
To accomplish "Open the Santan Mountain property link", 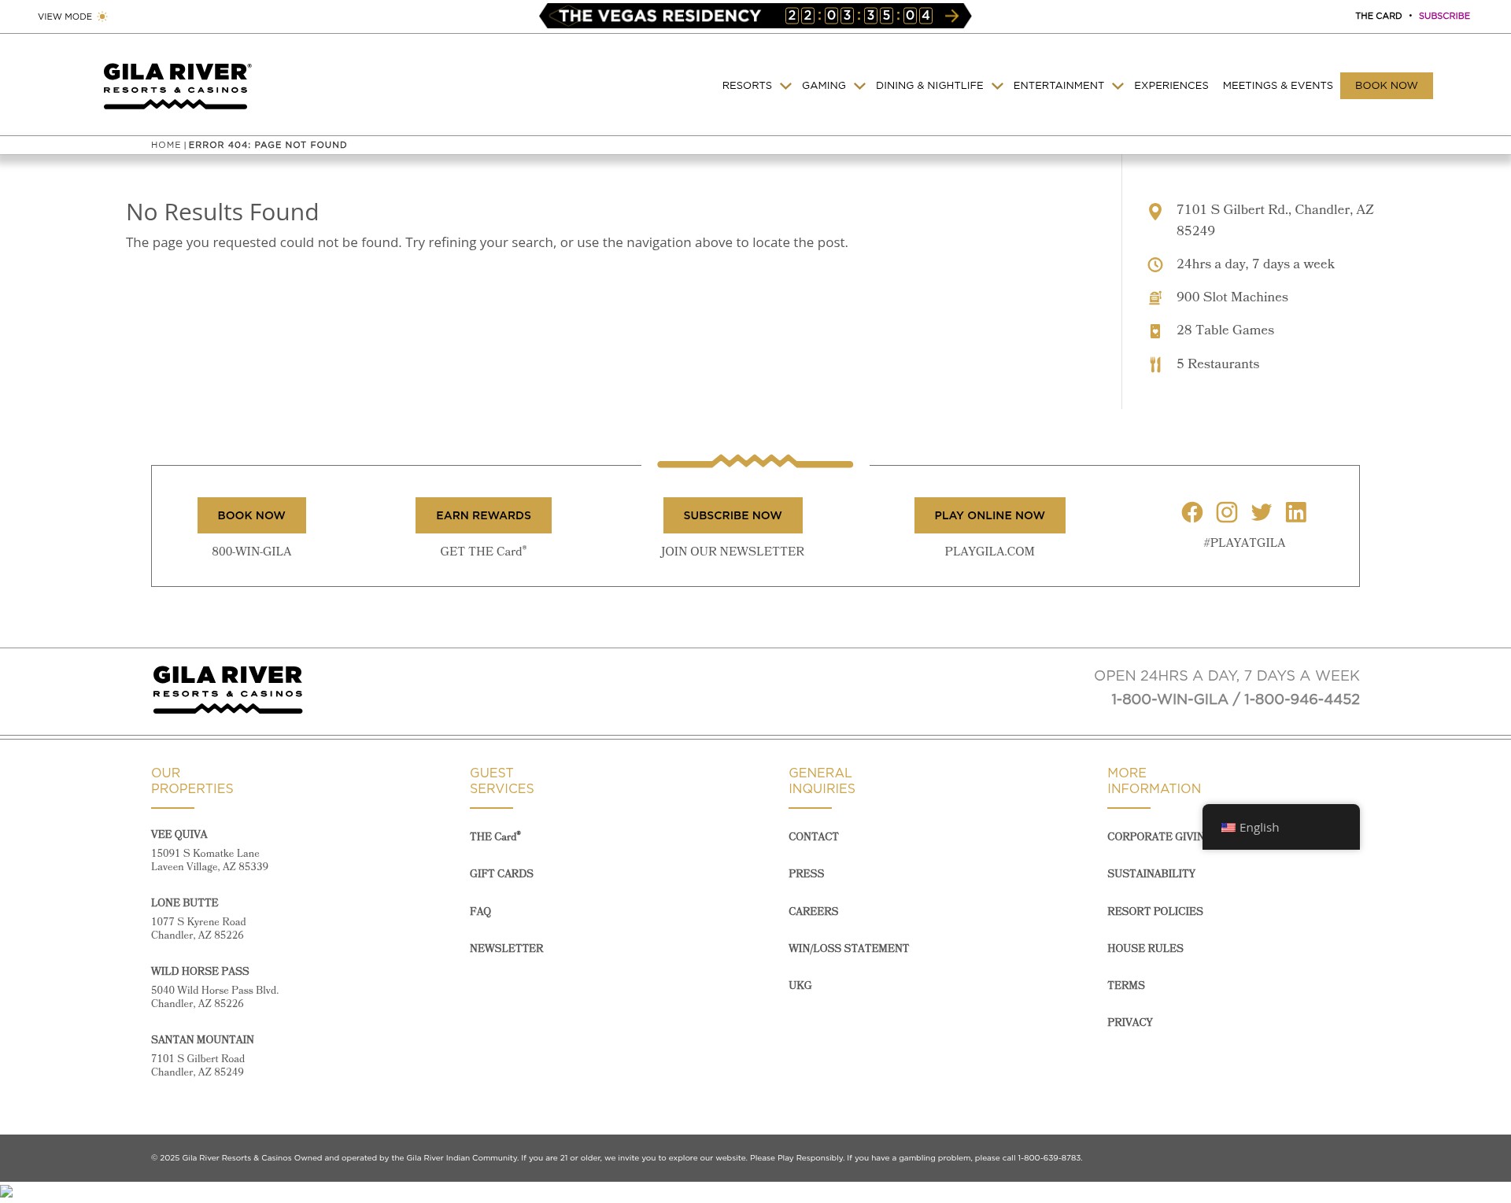I will [202, 1039].
